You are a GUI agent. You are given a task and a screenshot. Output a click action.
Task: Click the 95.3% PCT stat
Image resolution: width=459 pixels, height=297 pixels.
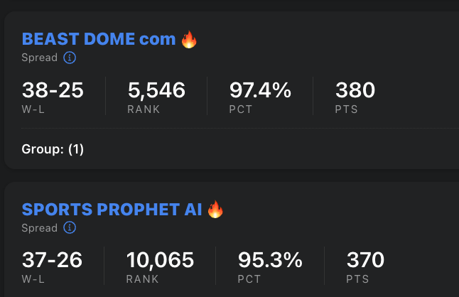[271, 260]
